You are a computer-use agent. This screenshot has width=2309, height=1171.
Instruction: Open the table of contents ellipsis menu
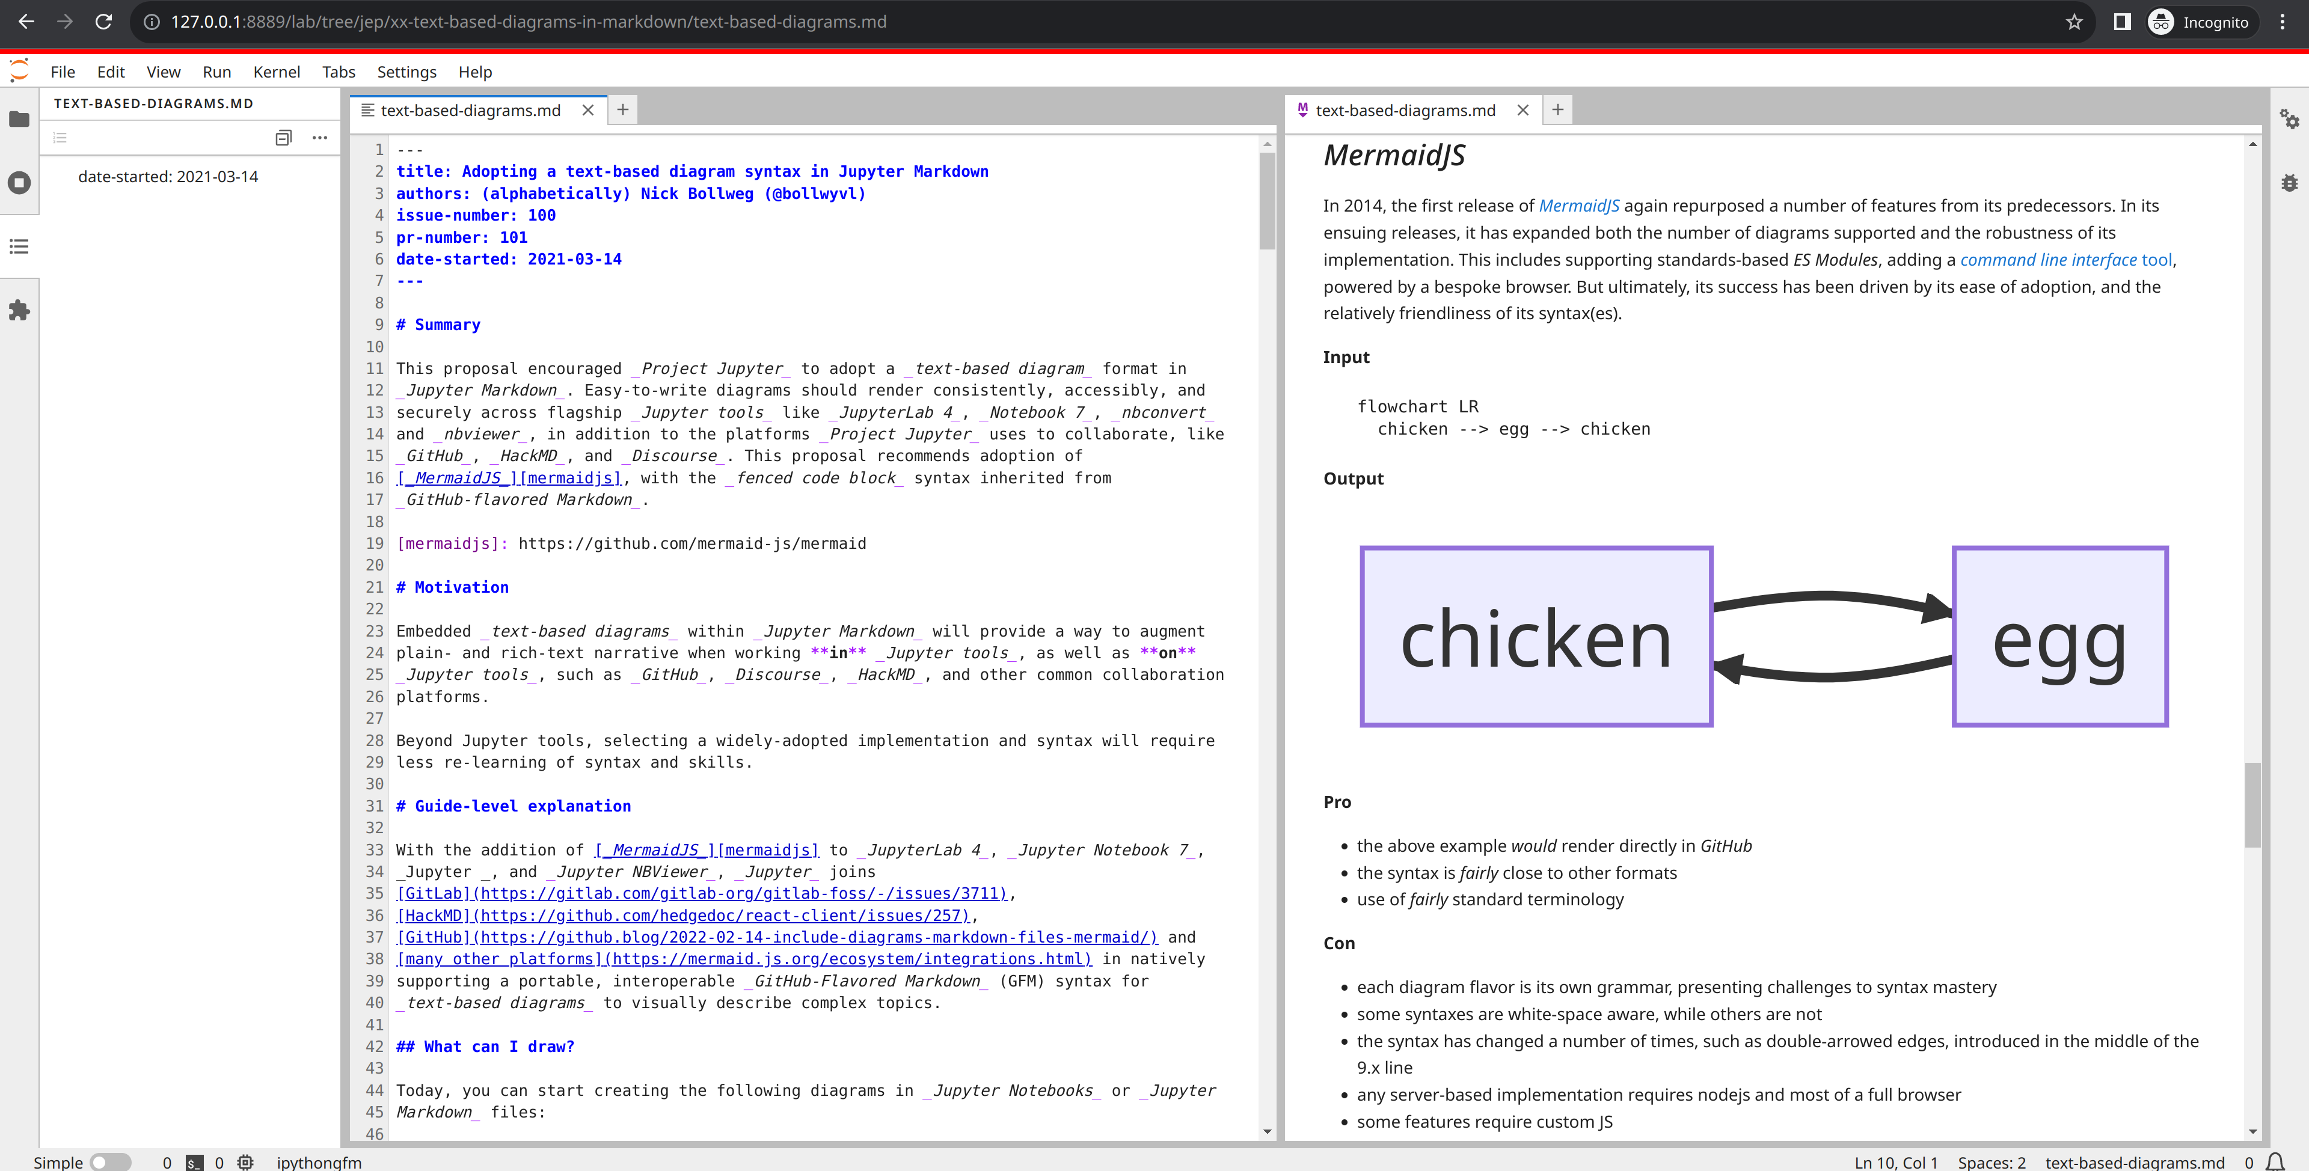point(320,137)
